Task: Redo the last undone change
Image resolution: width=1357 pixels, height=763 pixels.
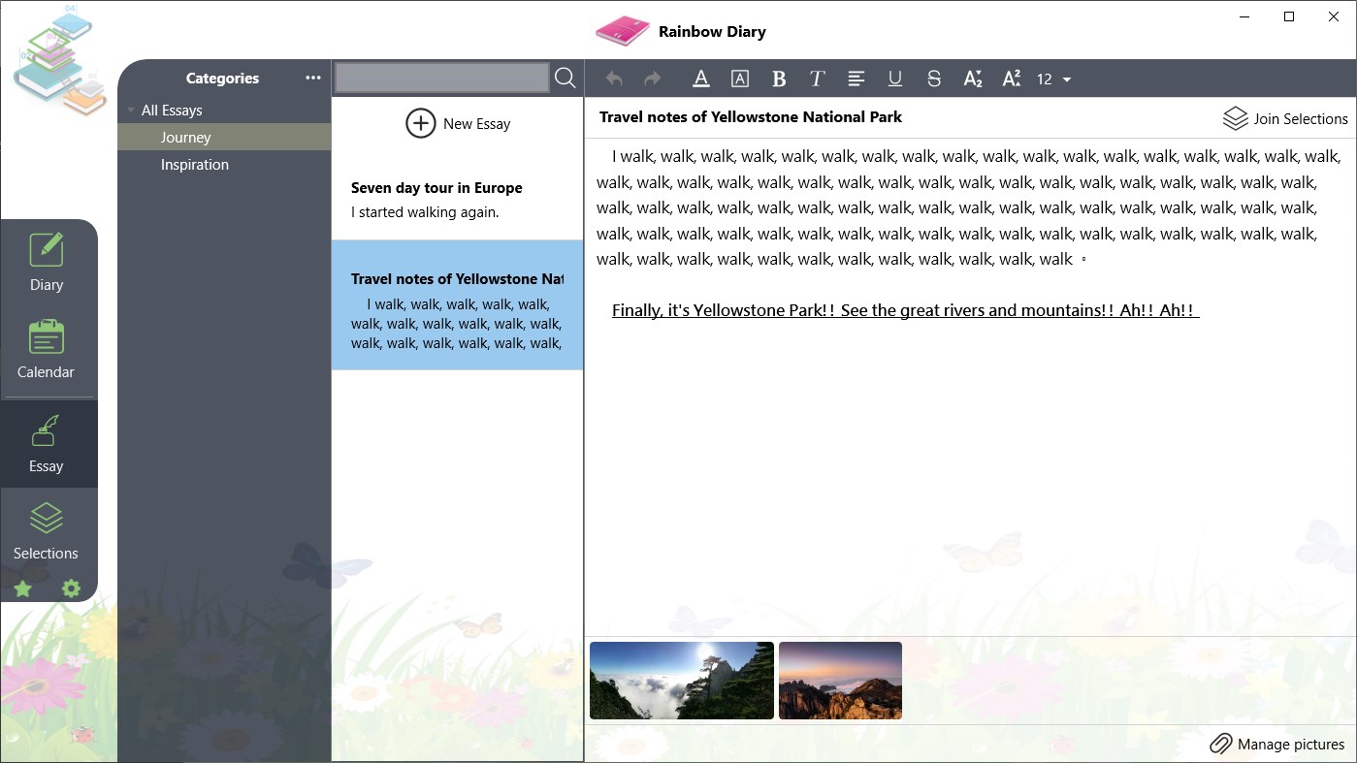Action: 652,79
